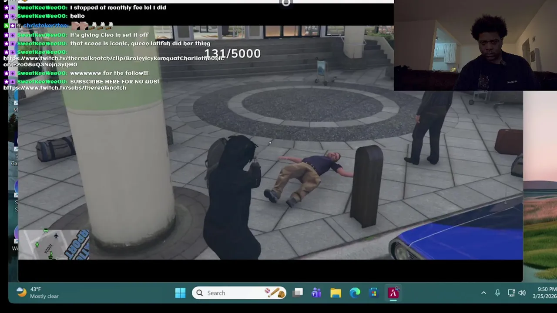Click chat message 'wwwwwww for the follow!!!'
557x313 pixels.
pos(109,73)
